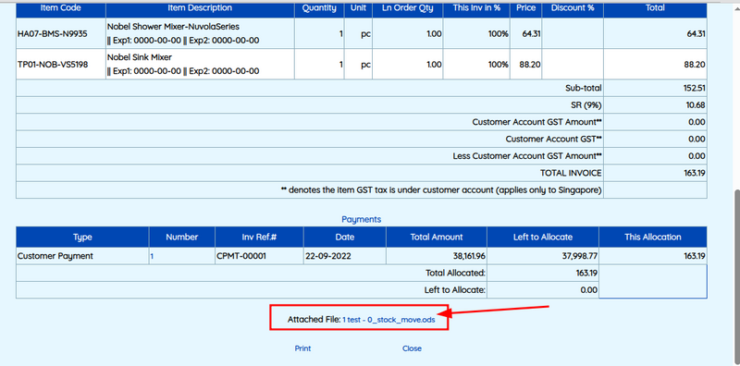Image resolution: width=740 pixels, height=366 pixels.
Task: Click the This Allocation column header
Action: (x=653, y=238)
